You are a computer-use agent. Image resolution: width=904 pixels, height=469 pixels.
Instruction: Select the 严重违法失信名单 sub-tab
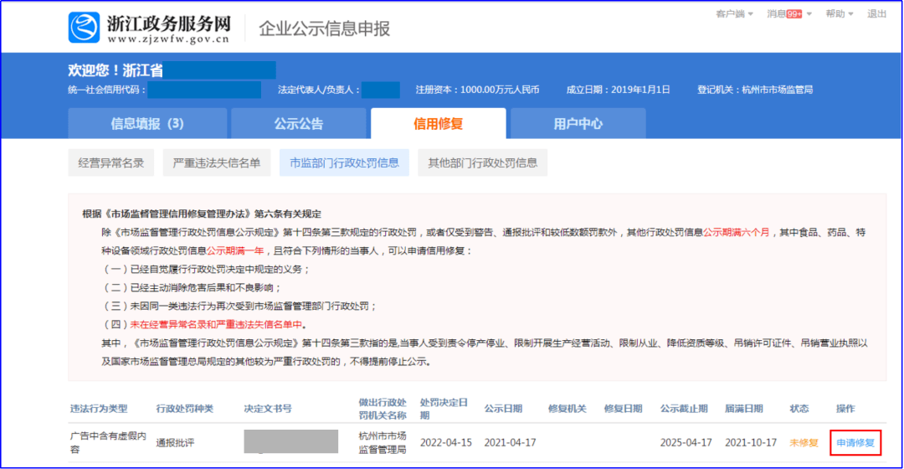pyautogui.click(x=216, y=163)
